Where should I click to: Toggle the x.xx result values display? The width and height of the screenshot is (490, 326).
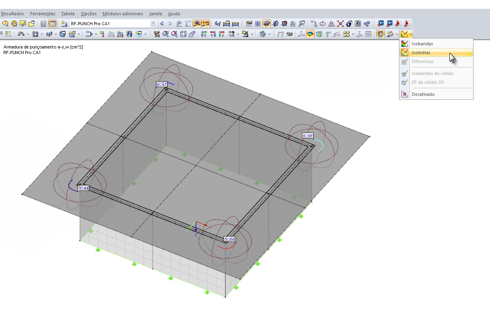[x=206, y=24]
